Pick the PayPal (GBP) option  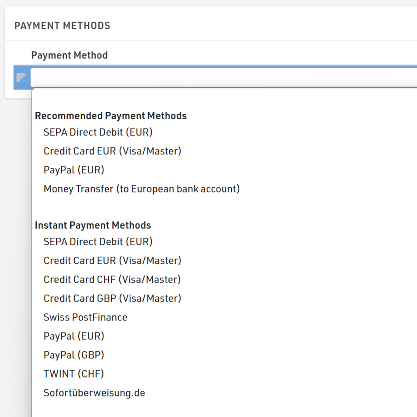tap(74, 355)
